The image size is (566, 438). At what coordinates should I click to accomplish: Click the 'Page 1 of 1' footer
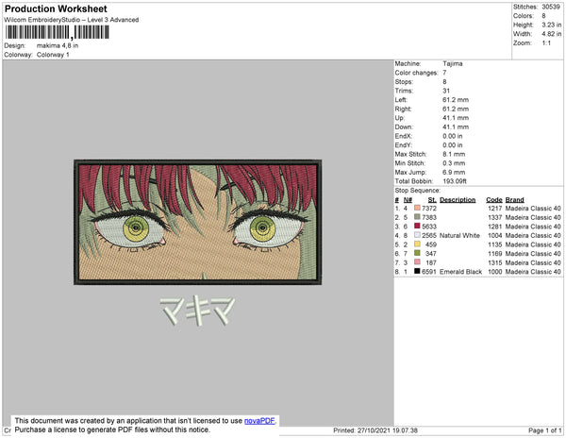click(x=545, y=430)
